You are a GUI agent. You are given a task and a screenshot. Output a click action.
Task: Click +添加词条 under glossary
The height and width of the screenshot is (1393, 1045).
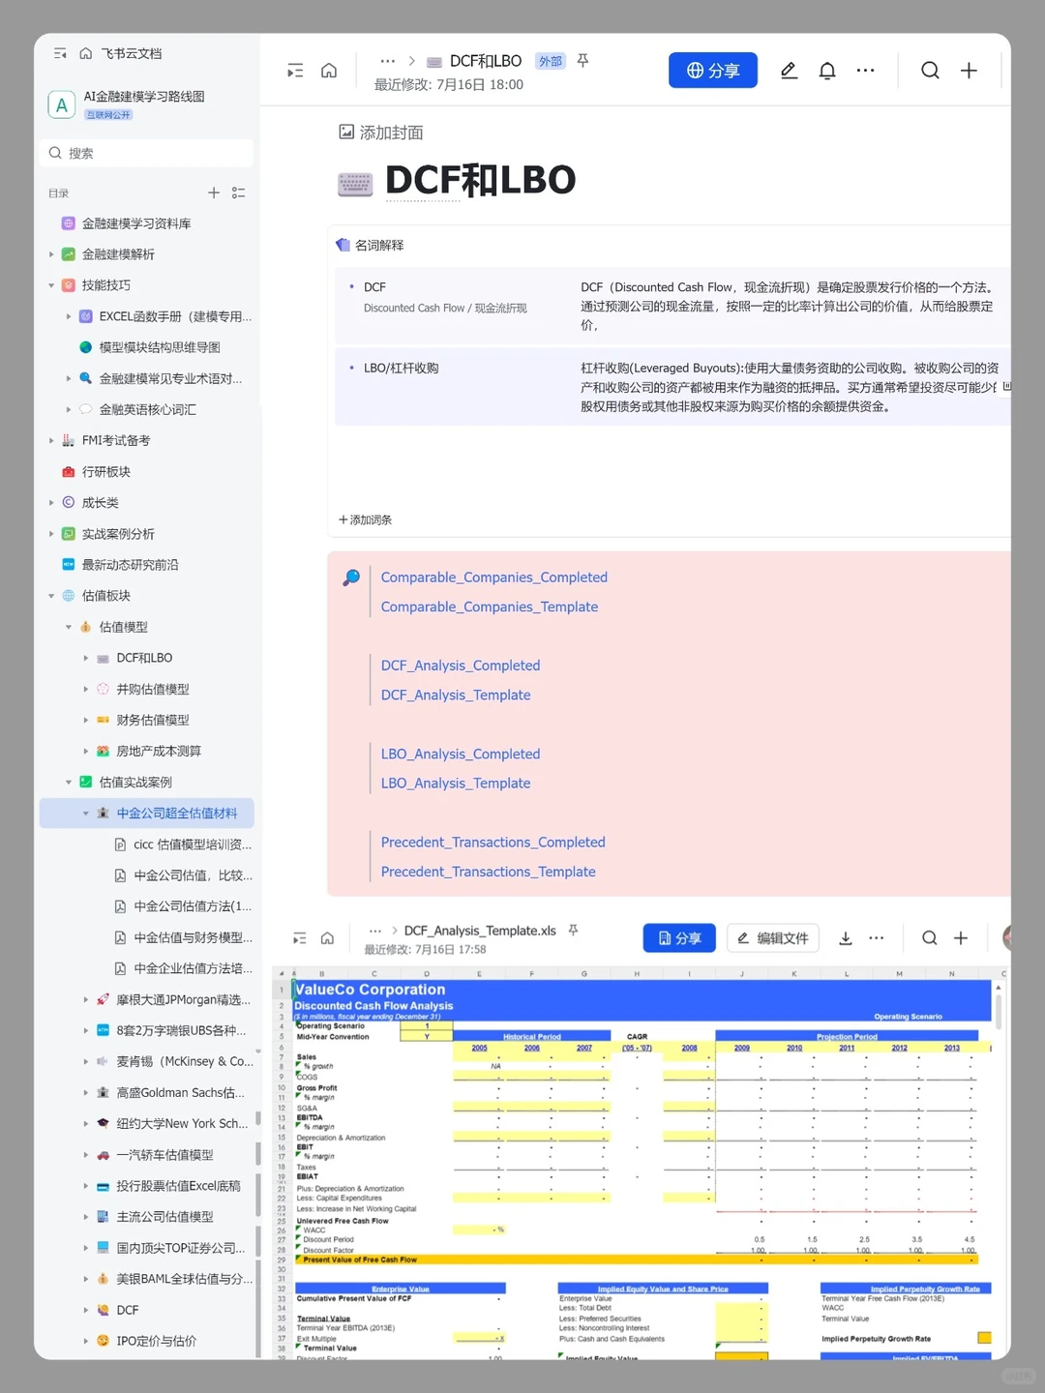click(365, 520)
